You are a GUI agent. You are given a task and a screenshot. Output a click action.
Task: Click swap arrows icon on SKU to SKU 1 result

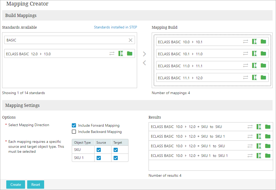point(250,136)
